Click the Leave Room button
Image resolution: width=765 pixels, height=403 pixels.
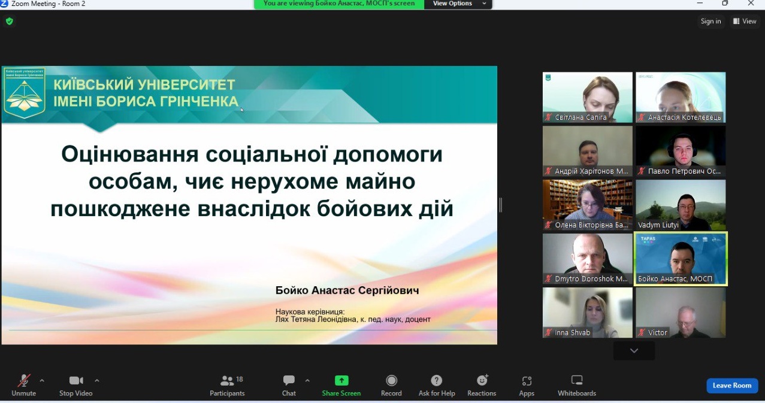731,385
